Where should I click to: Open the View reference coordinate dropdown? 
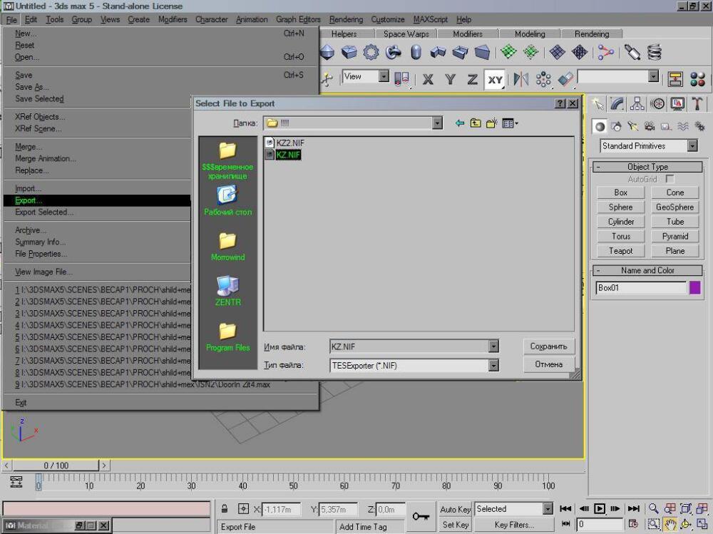384,76
